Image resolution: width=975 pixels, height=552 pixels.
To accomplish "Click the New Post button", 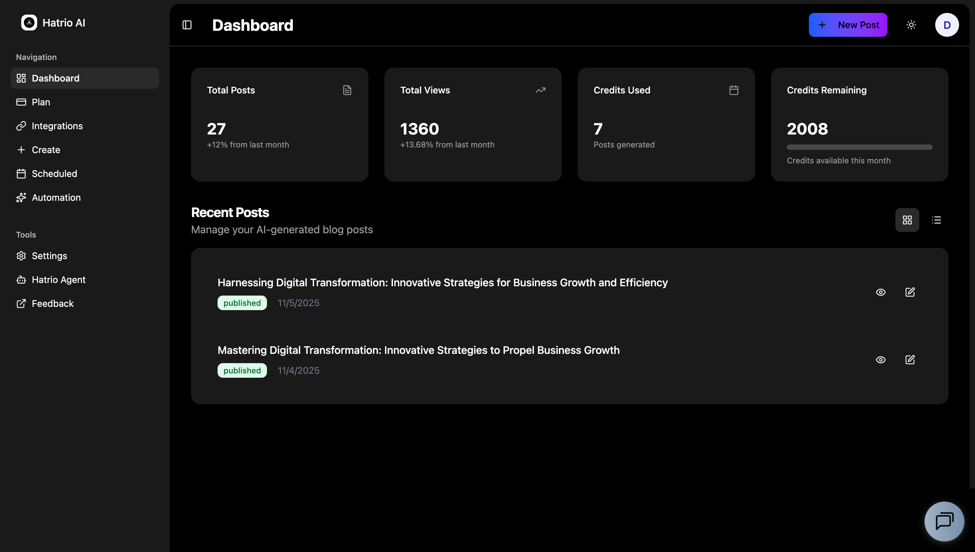I will click(848, 25).
